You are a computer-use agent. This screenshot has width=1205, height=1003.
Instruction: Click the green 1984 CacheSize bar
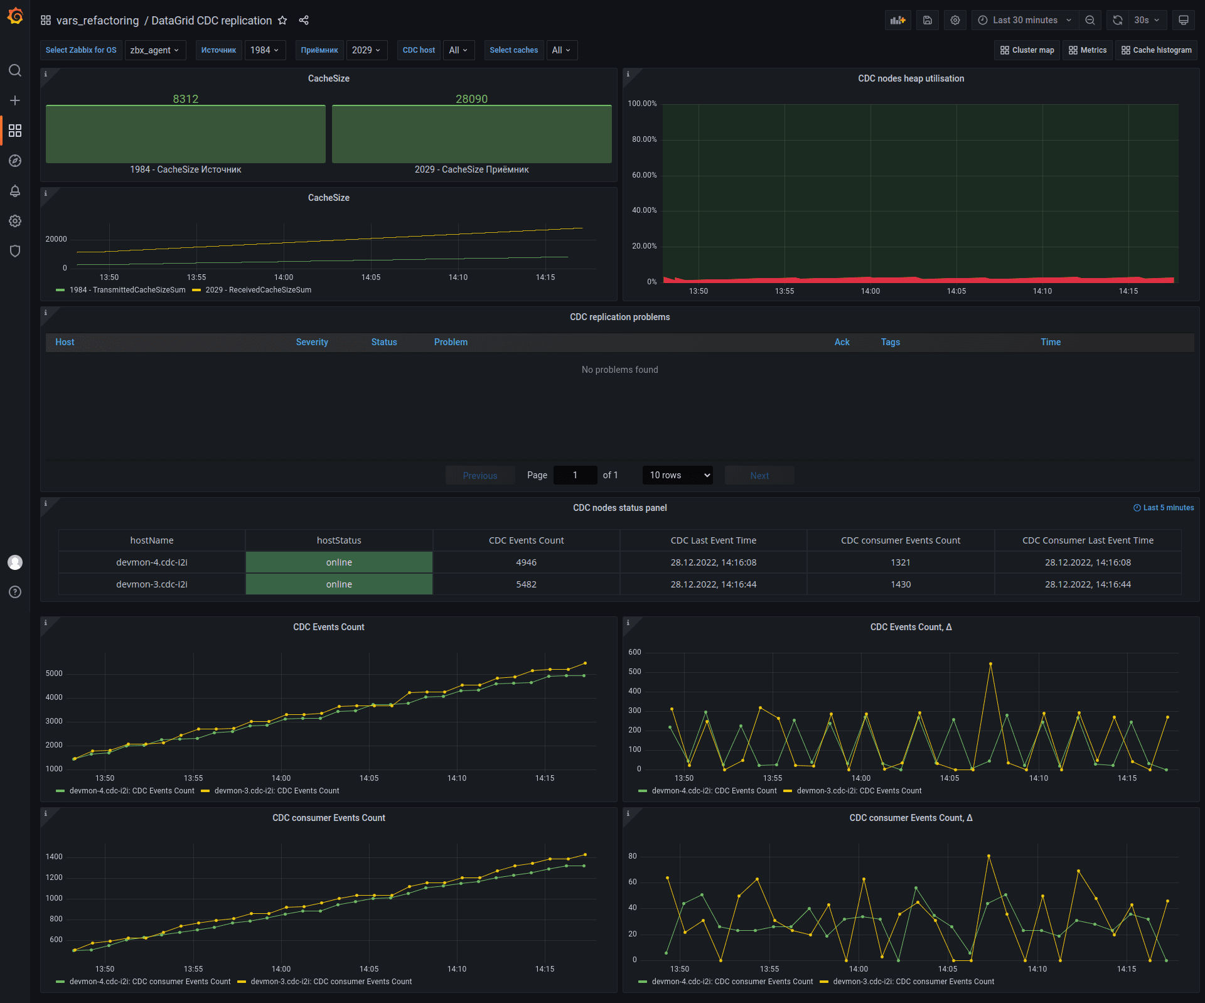click(x=186, y=134)
